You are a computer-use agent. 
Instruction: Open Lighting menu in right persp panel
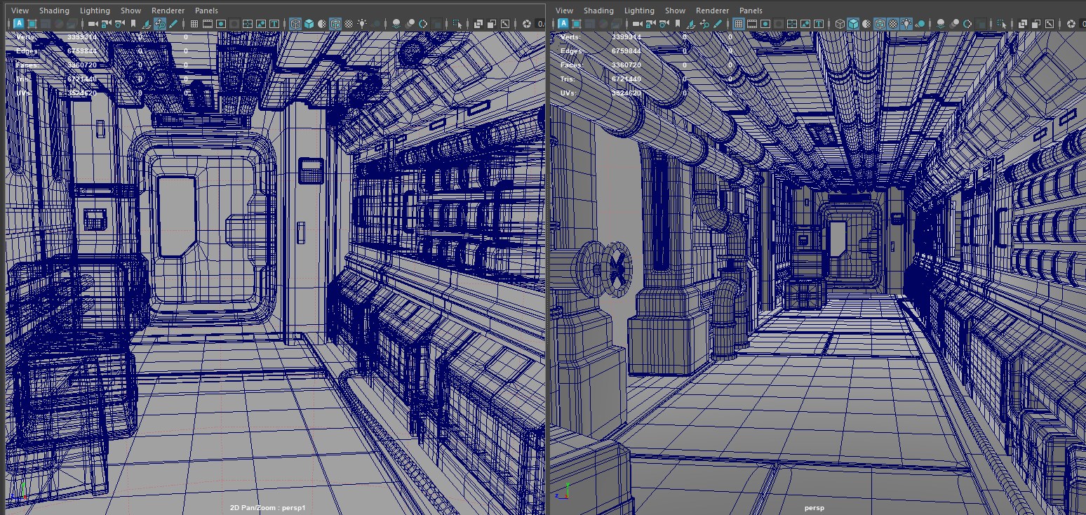tap(639, 11)
